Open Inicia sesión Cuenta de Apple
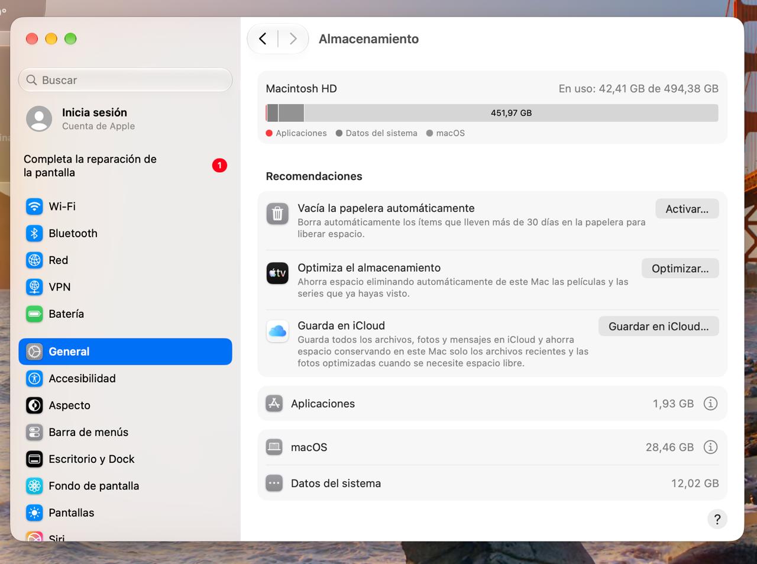 tap(125, 119)
